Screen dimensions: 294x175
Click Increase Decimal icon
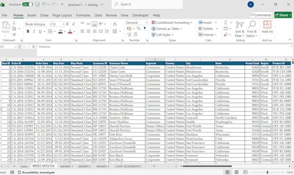click(129, 35)
